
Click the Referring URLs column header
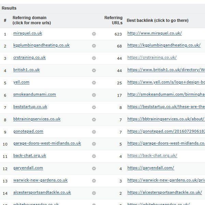coord(113,20)
